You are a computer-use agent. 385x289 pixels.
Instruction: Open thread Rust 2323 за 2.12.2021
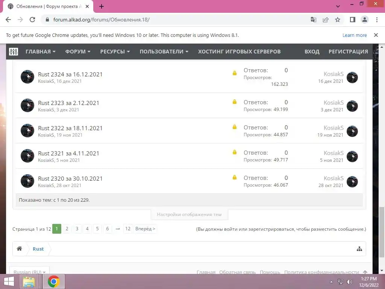tap(68, 103)
